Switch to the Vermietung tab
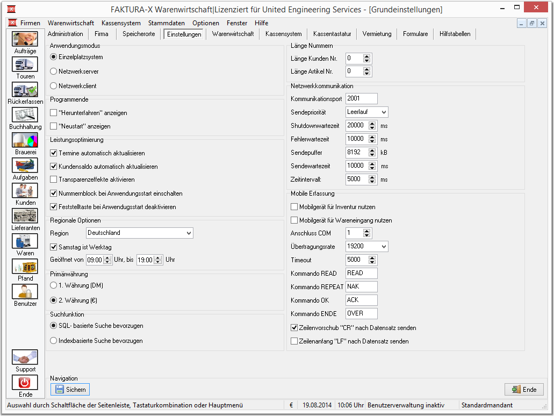The width and height of the screenshot is (554, 416). (377, 34)
